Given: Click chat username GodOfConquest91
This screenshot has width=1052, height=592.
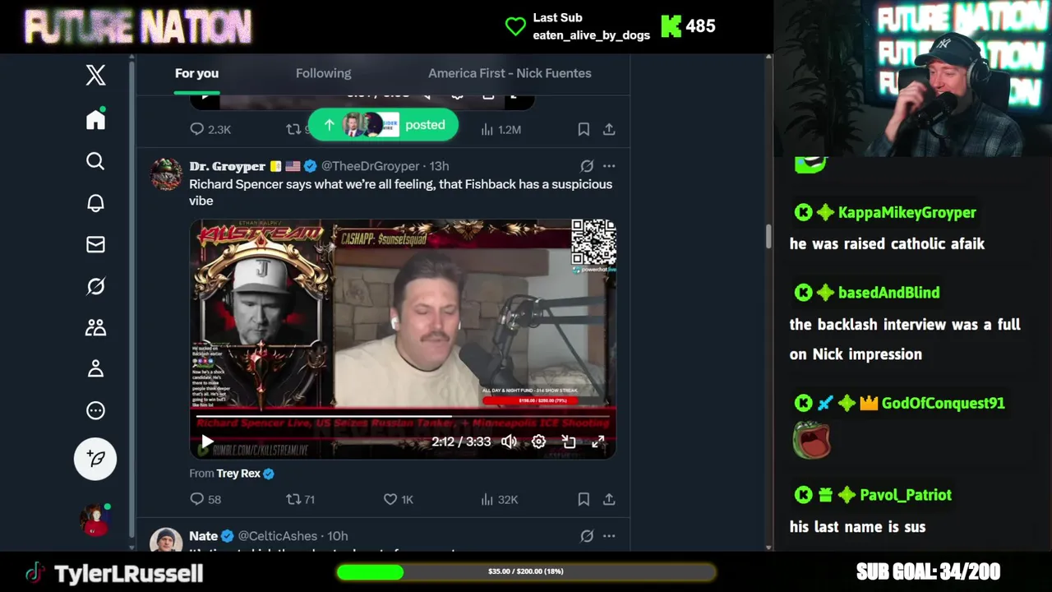Looking at the screenshot, I should (943, 403).
